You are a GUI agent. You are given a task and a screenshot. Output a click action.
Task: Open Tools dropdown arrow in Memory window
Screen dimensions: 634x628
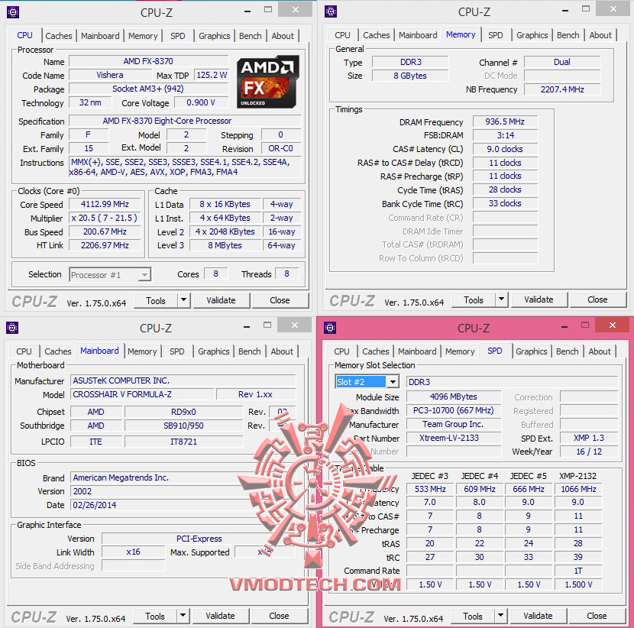point(501,299)
